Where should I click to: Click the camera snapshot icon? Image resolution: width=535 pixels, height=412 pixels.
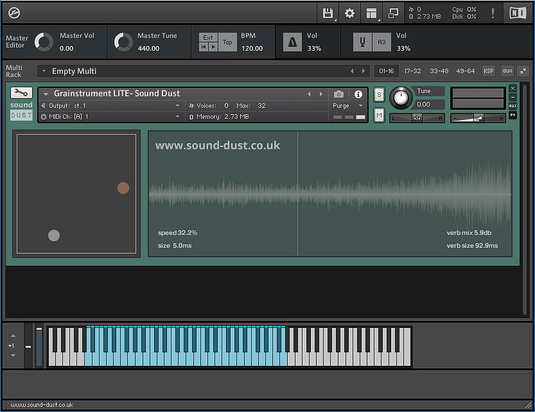pos(338,94)
